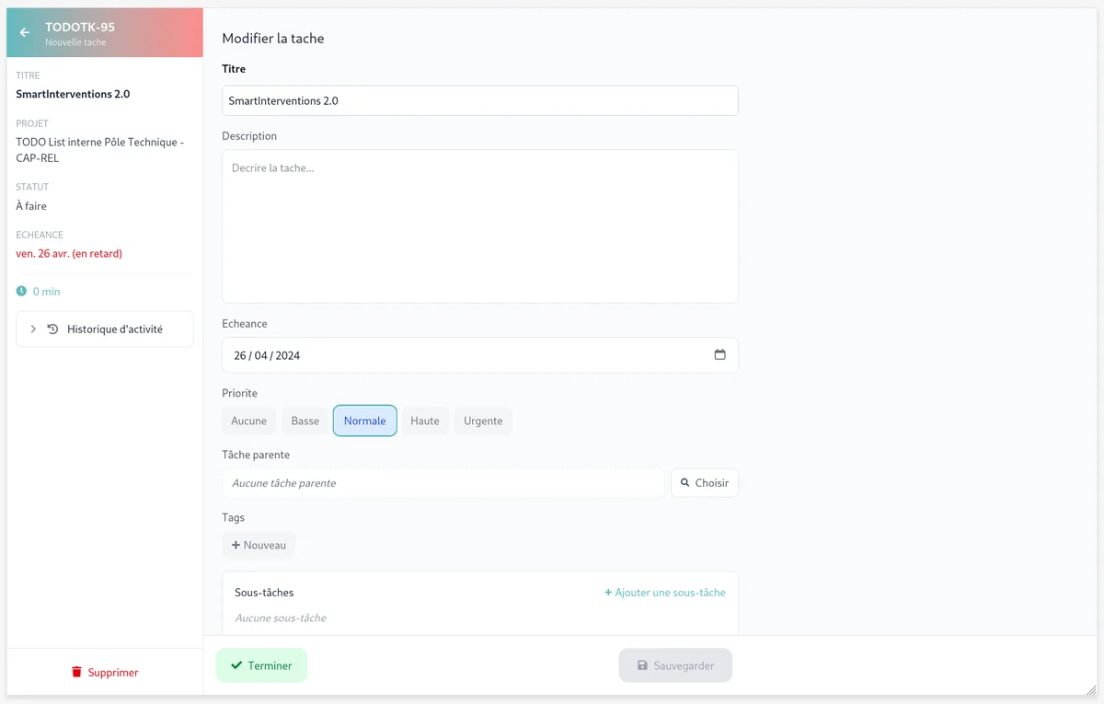
Task: Click the Aucune sous-tâche placeholder text
Action: click(x=281, y=618)
